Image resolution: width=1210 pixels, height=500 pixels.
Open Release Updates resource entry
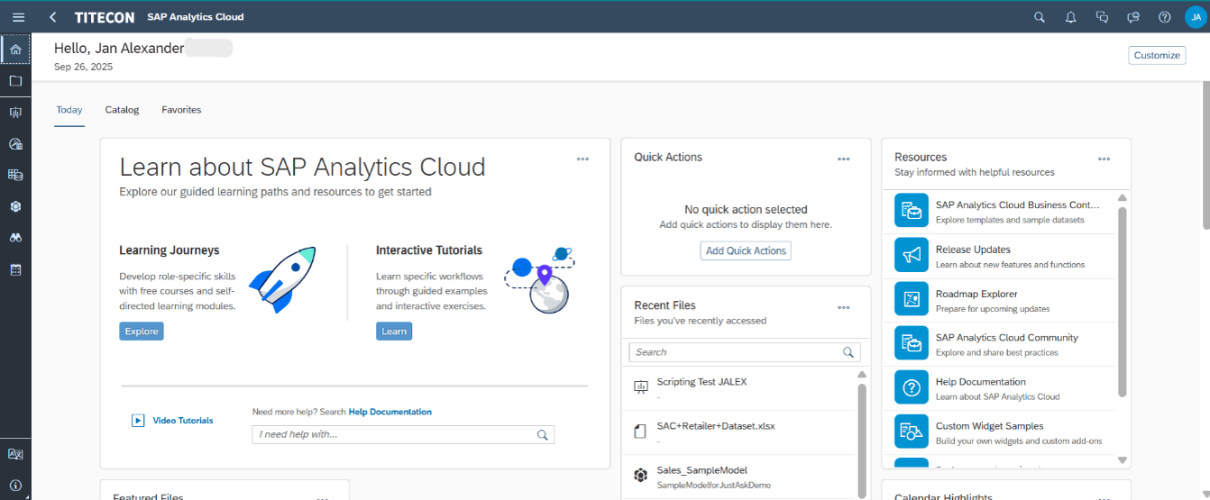click(999, 256)
